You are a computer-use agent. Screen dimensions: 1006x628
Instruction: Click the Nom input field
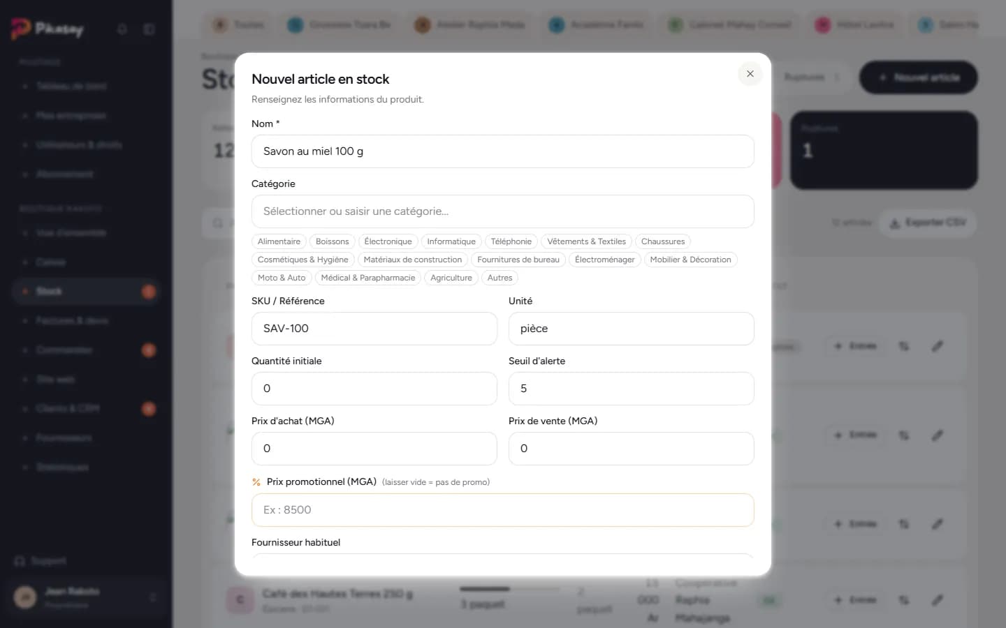(x=503, y=151)
